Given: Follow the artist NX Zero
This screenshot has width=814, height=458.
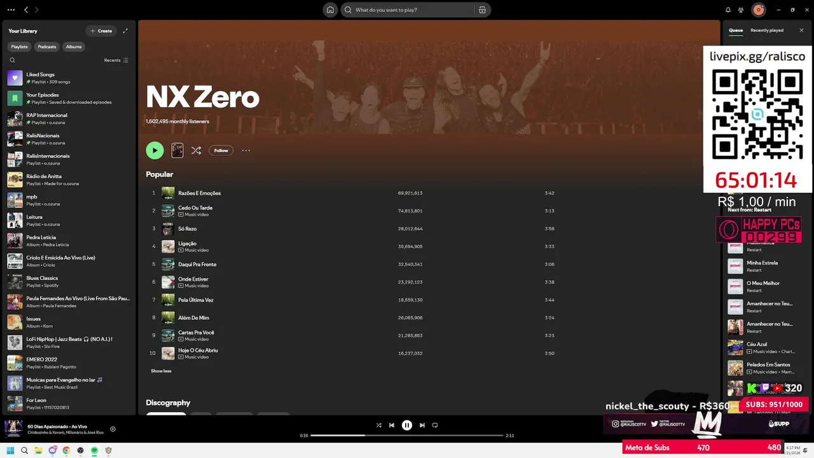Looking at the screenshot, I should 221,150.
